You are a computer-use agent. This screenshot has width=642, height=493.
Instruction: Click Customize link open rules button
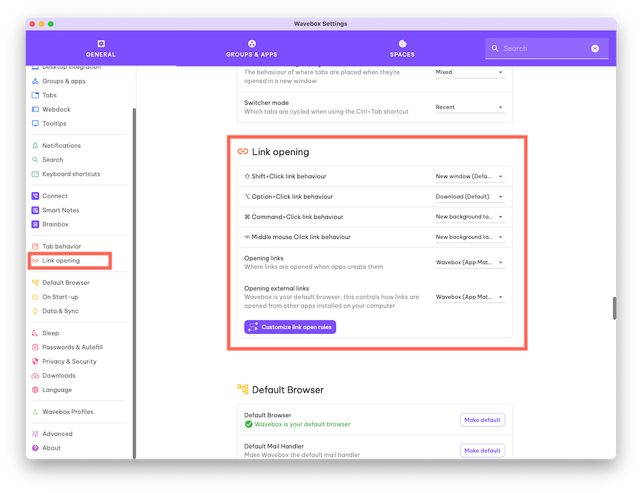[x=290, y=327]
